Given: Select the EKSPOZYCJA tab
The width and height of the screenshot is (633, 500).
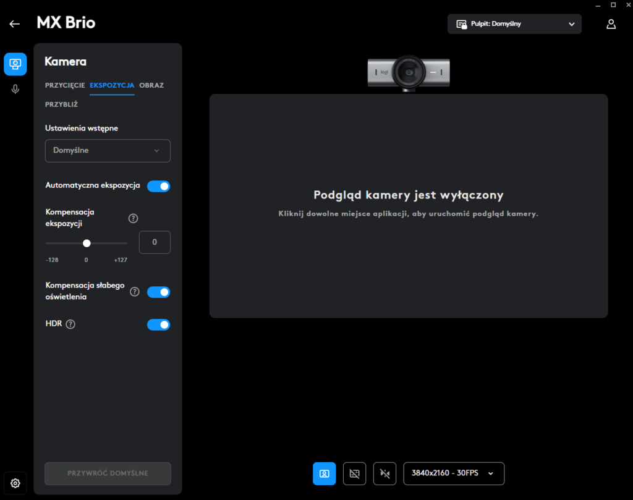Looking at the screenshot, I should 112,85.
